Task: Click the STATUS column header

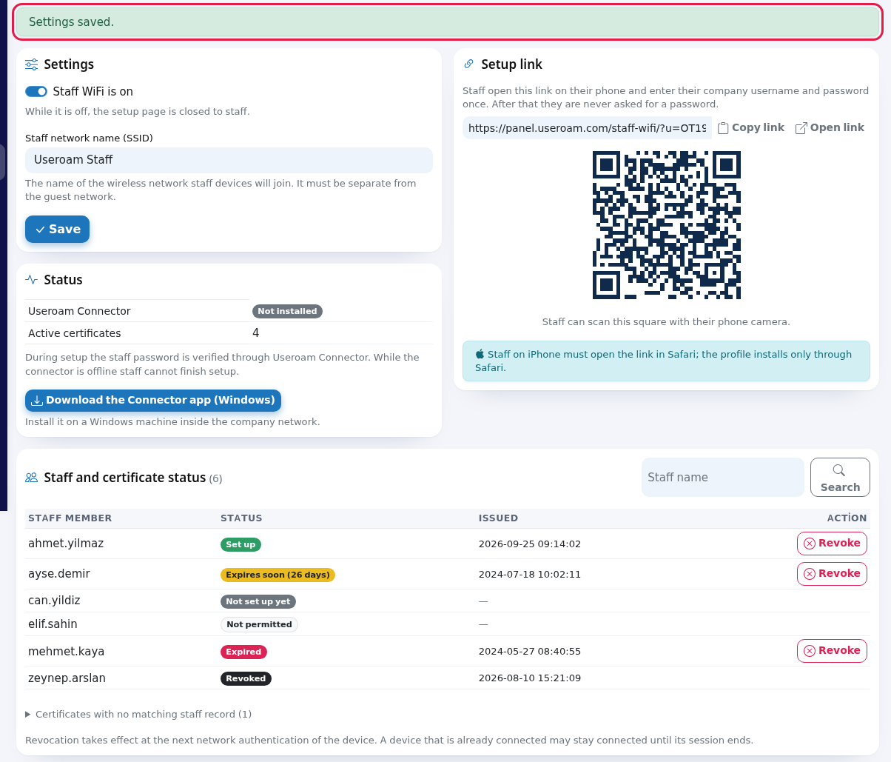Action: (241, 518)
